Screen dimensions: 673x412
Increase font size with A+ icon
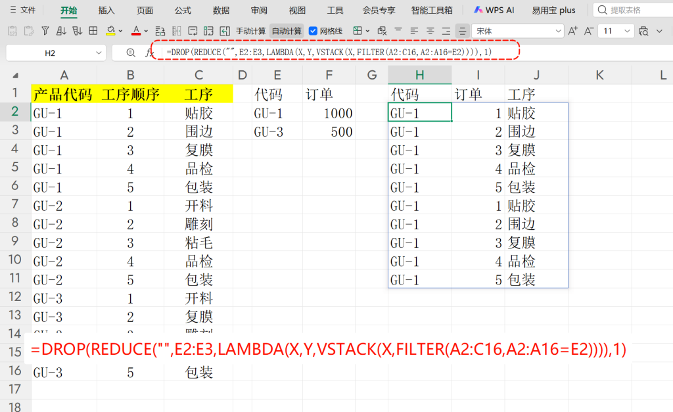point(572,31)
